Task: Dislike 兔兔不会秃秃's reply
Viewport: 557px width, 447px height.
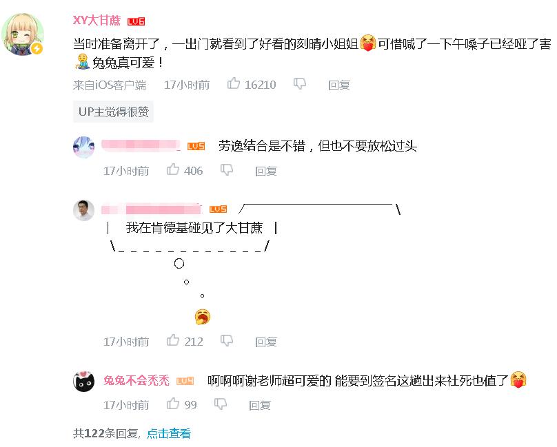Action: 221,404
